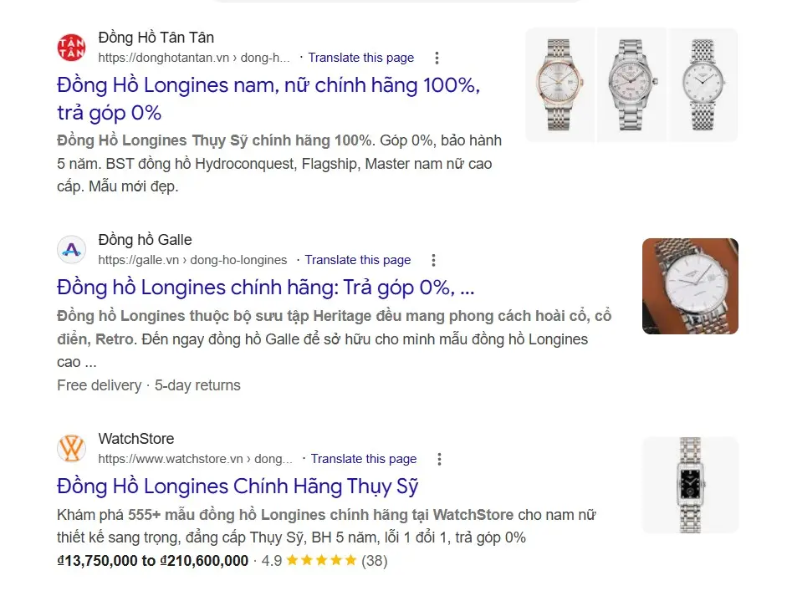The image size is (792, 601).
Task: Translate the donghotantan.vn page
Action: pyautogui.click(x=361, y=58)
